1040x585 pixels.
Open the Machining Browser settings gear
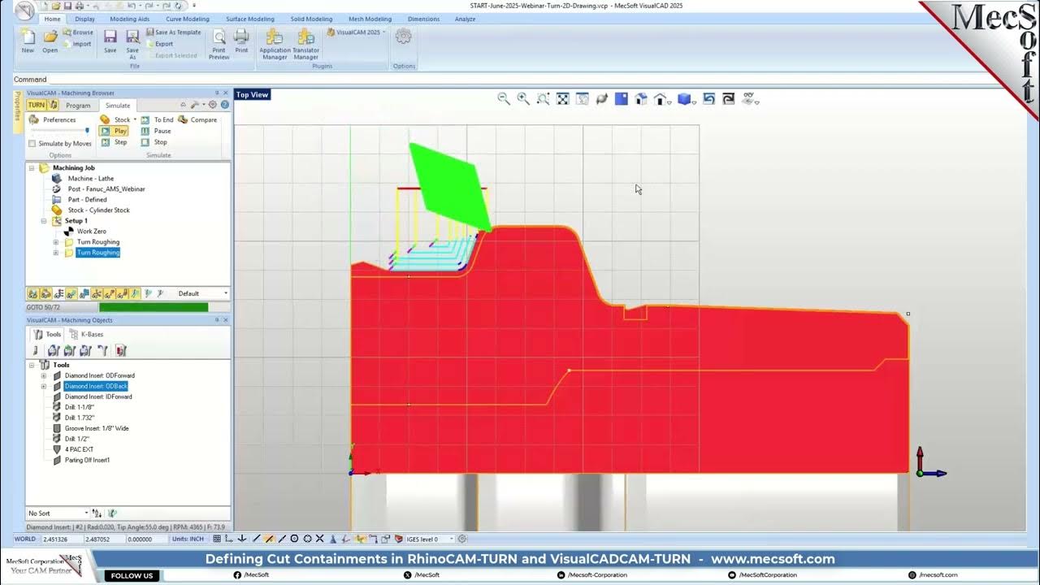coord(213,105)
